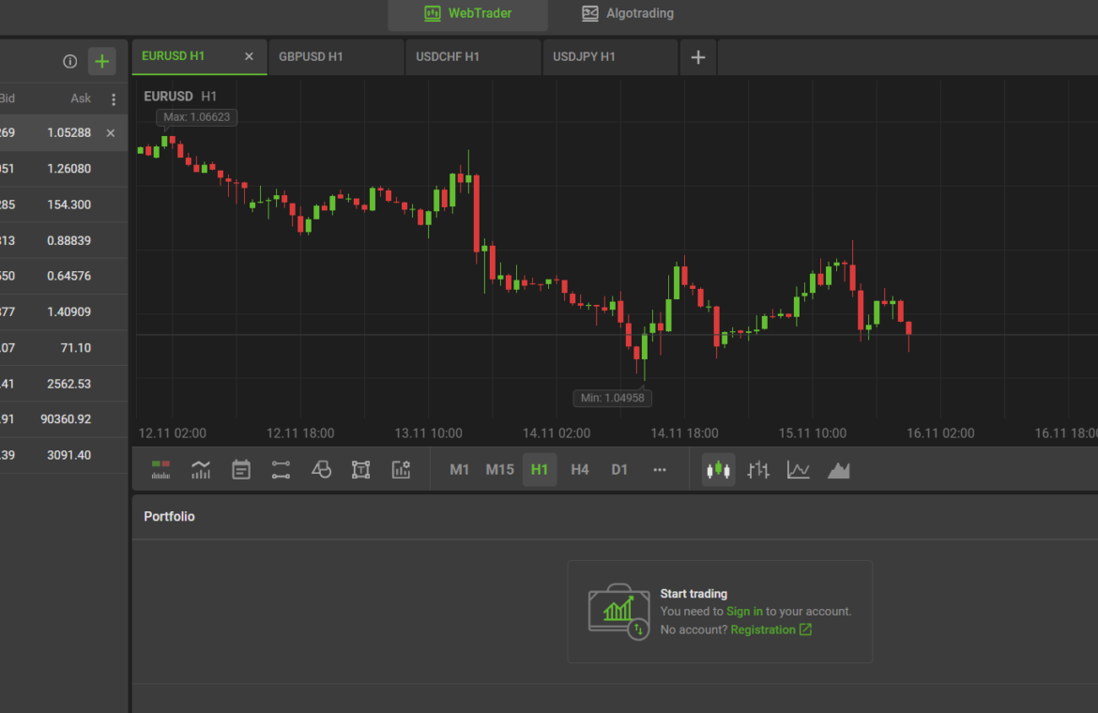
Task: Add a new chart tab
Action: point(698,57)
